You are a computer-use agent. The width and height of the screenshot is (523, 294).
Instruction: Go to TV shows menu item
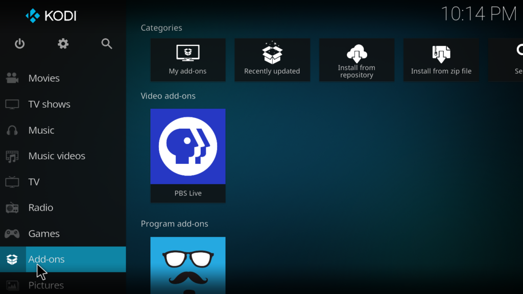tap(49, 104)
